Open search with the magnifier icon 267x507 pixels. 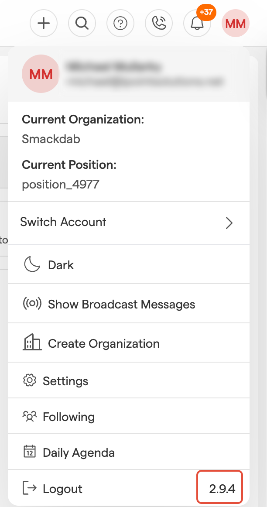pos(82,23)
